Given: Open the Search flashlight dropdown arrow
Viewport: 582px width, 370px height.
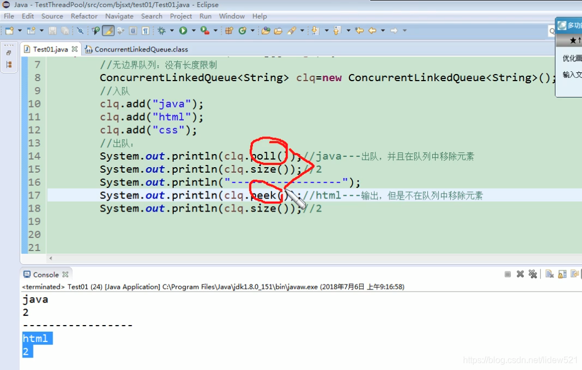Looking at the screenshot, I should [302, 31].
